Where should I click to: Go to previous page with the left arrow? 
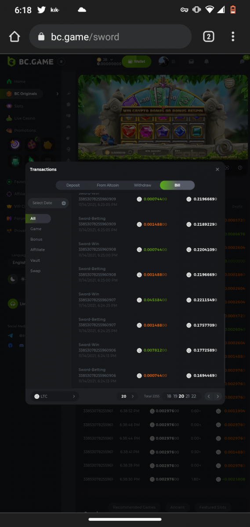[209, 396]
